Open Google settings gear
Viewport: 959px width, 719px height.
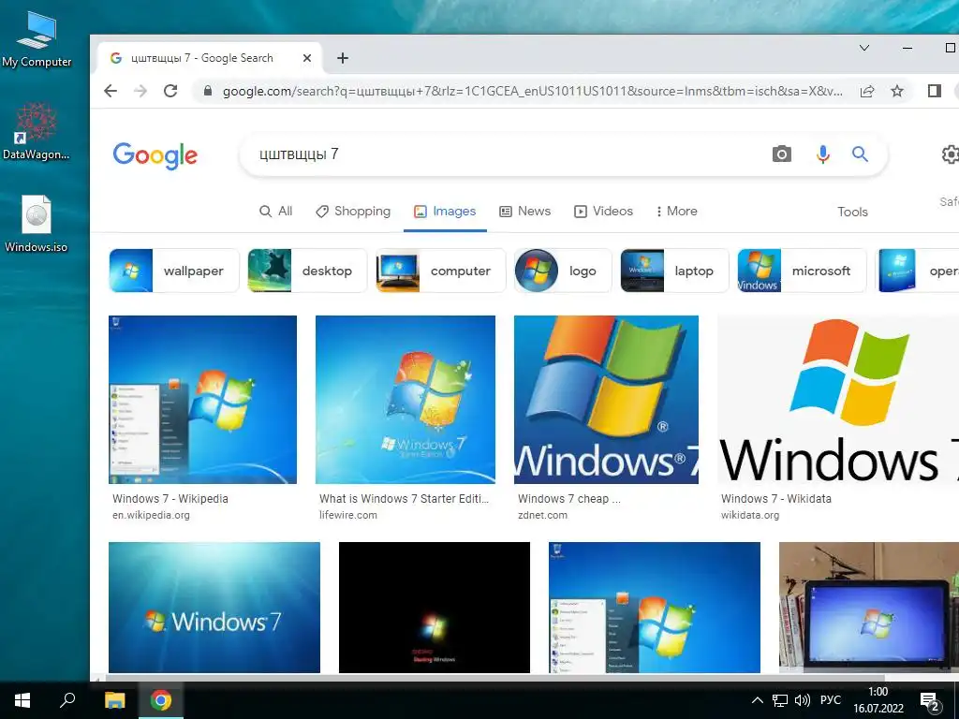click(950, 154)
